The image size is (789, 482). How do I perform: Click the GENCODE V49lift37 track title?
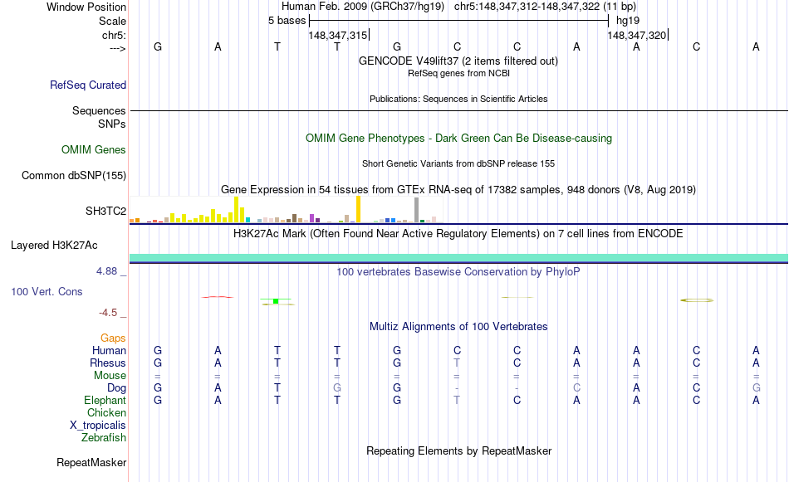click(x=458, y=61)
